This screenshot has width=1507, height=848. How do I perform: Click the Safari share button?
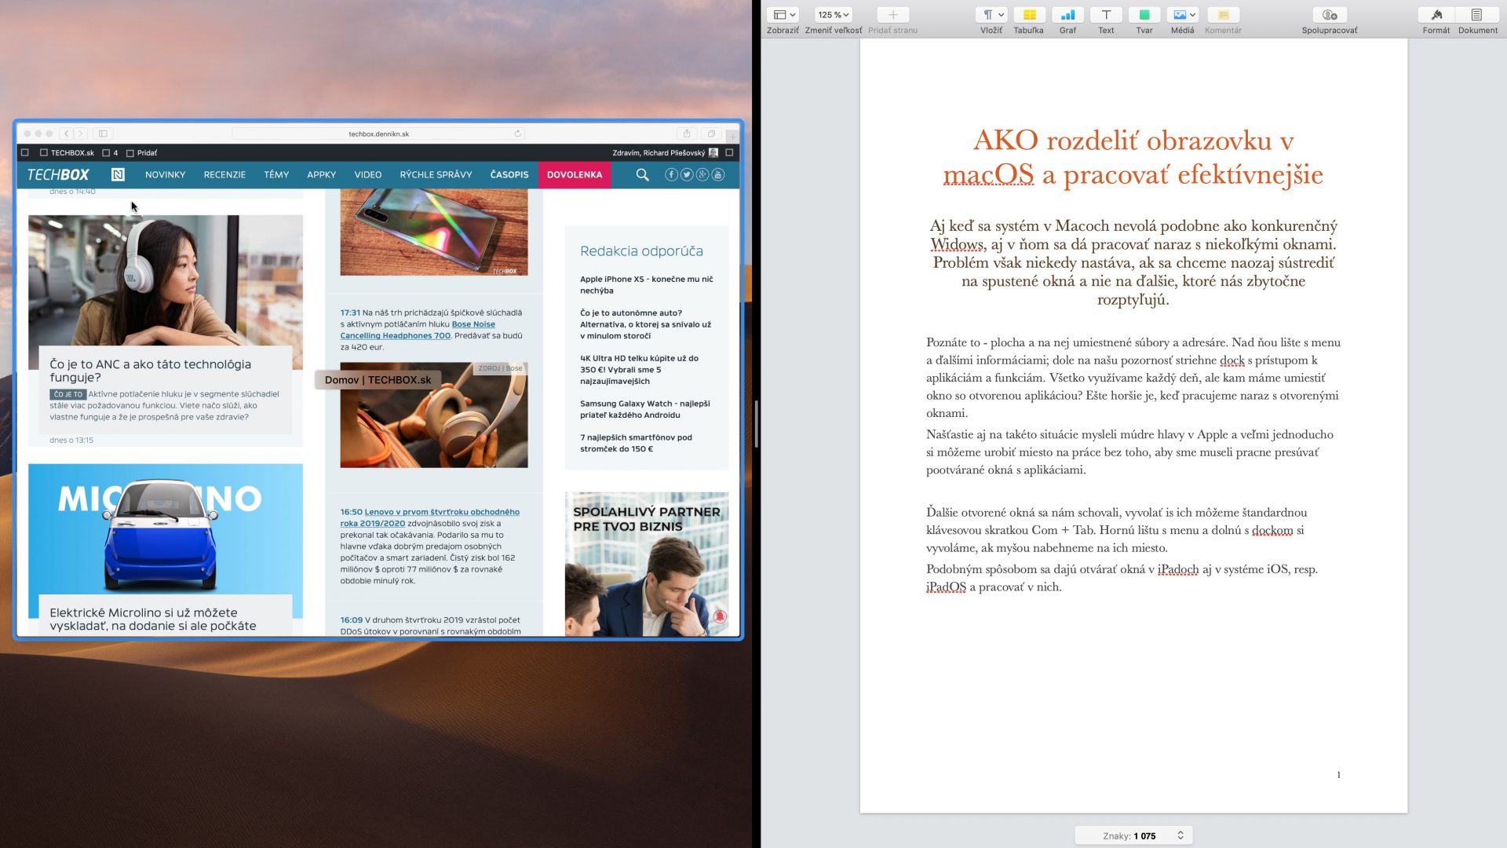click(687, 133)
